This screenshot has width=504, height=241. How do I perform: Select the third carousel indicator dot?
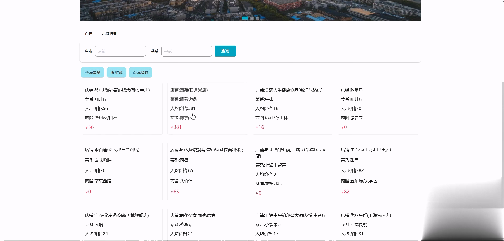click(x=257, y=18)
